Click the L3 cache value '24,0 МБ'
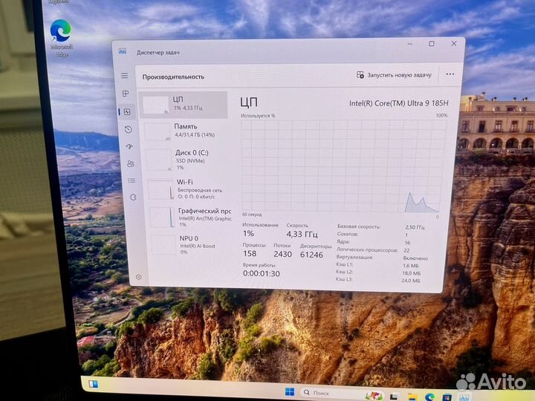This screenshot has height=401, width=535. point(411,281)
